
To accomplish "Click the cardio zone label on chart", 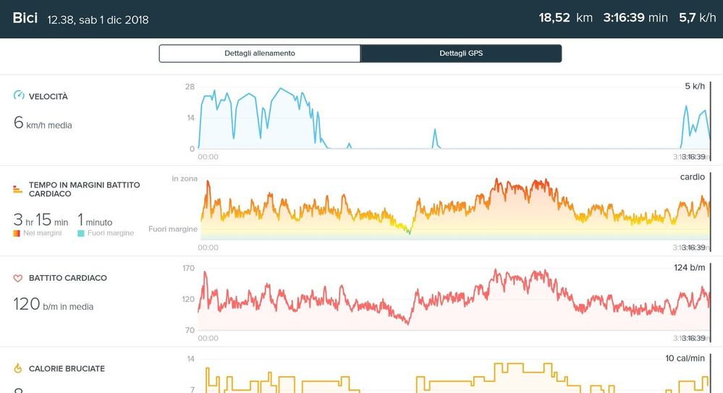I will (692, 177).
